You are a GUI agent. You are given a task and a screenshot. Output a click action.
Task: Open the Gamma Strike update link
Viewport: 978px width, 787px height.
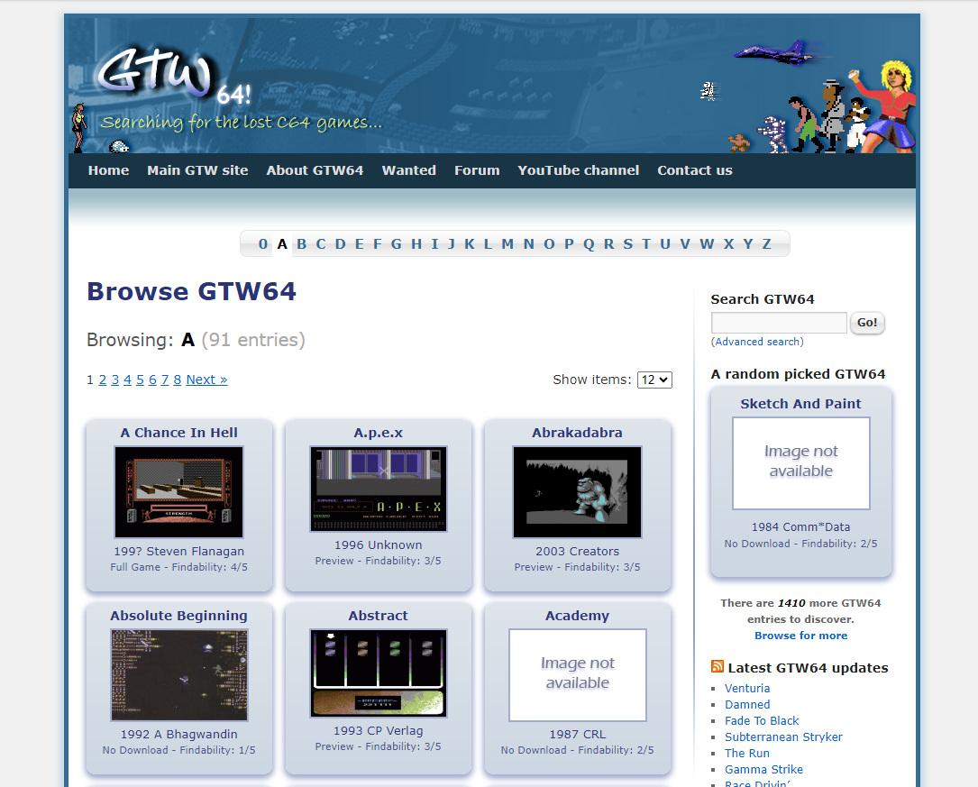(x=764, y=770)
